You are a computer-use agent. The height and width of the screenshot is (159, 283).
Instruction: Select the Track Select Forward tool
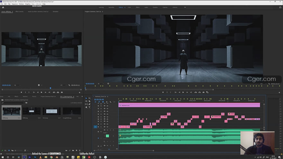pyautogui.click(x=89, y=98)
